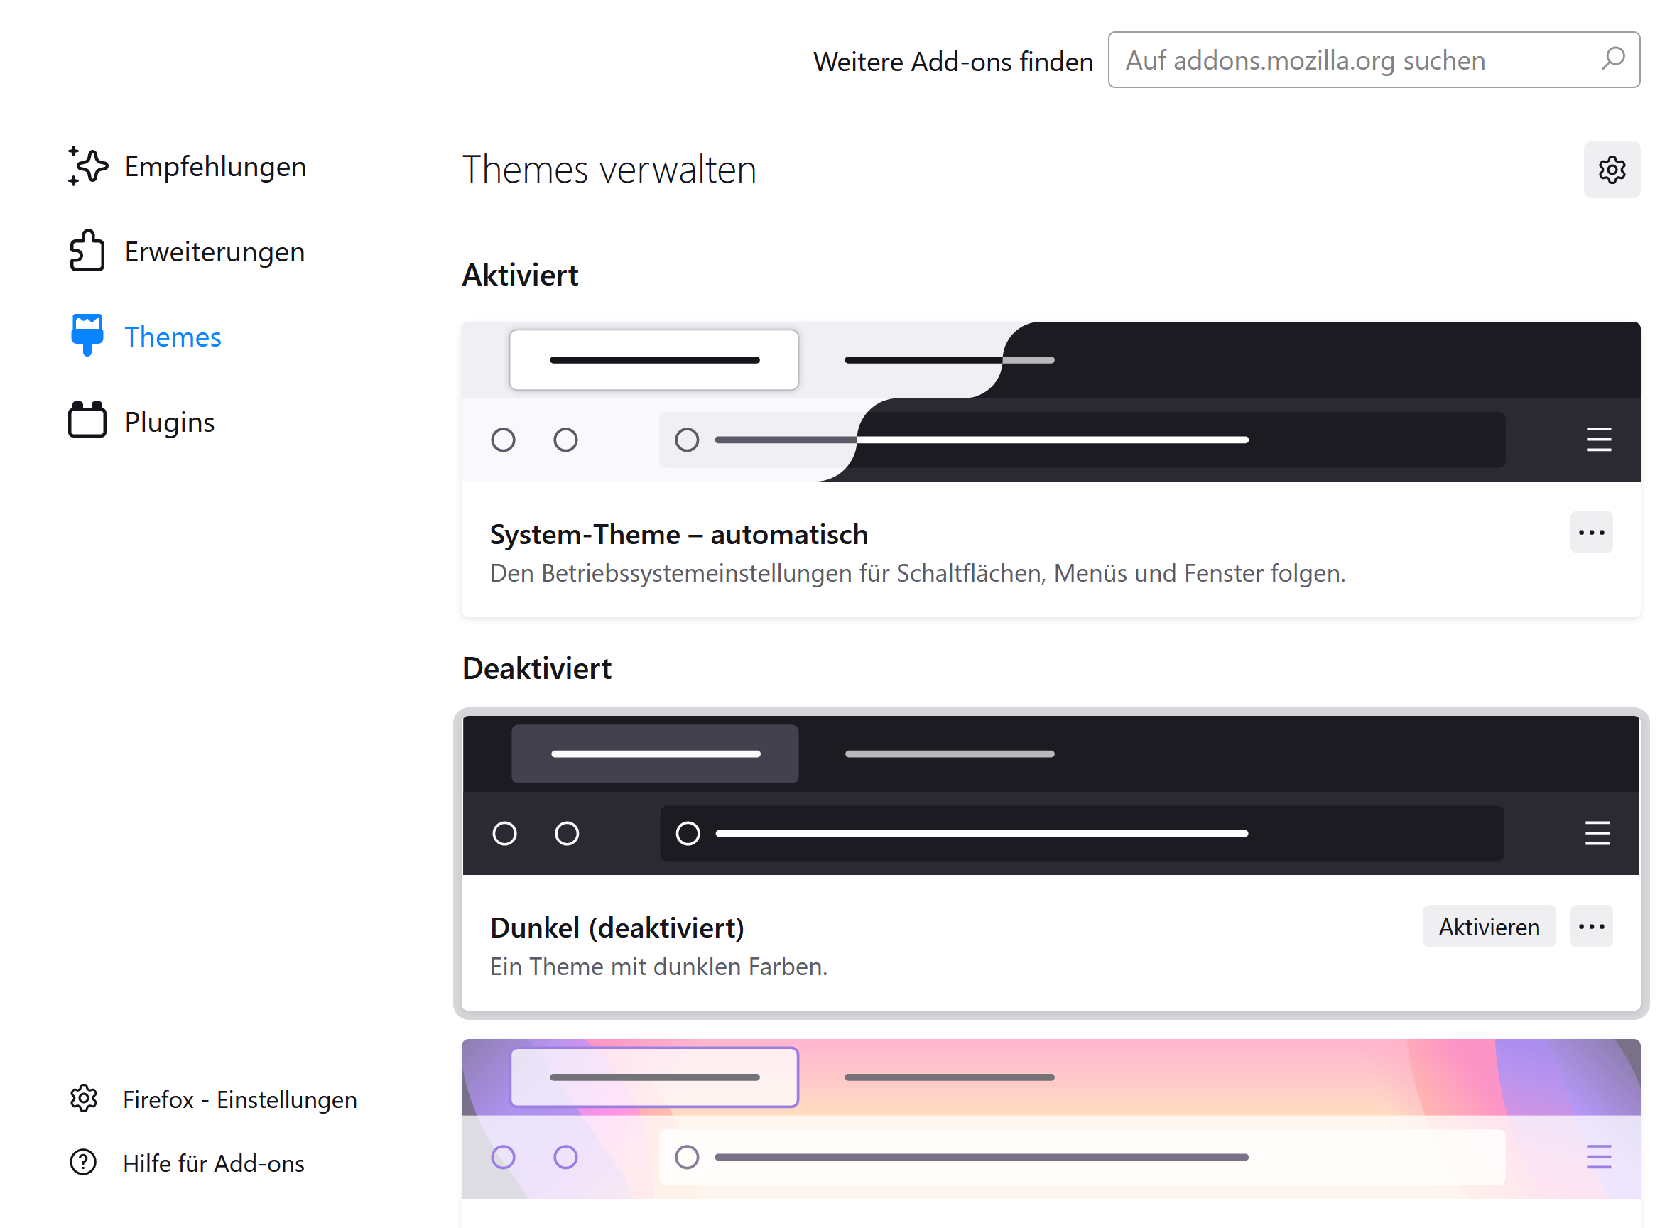Click the Firefox Einstellungen gear icon
The width and height of the screenshot is (1677, 1228).
84,1099
